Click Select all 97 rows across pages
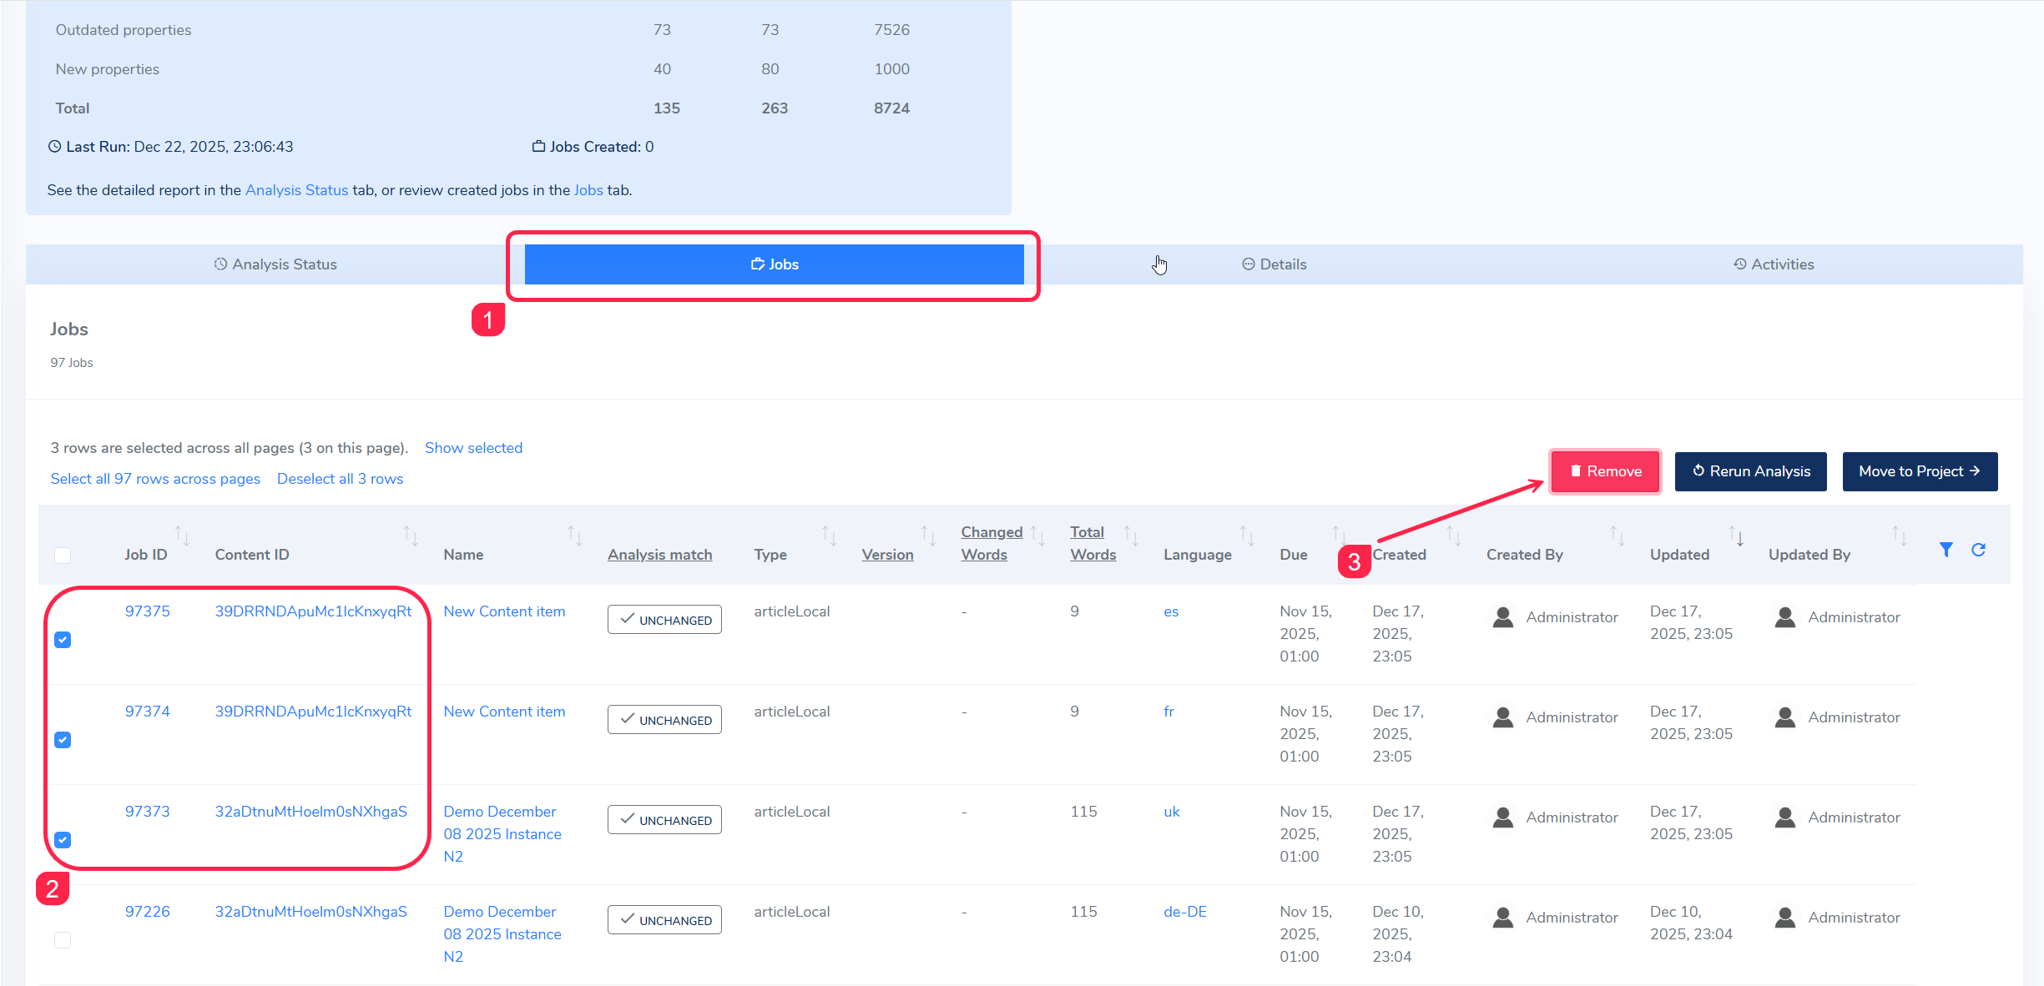Viewport: 2044px width, 986px height. coord(155,479)
